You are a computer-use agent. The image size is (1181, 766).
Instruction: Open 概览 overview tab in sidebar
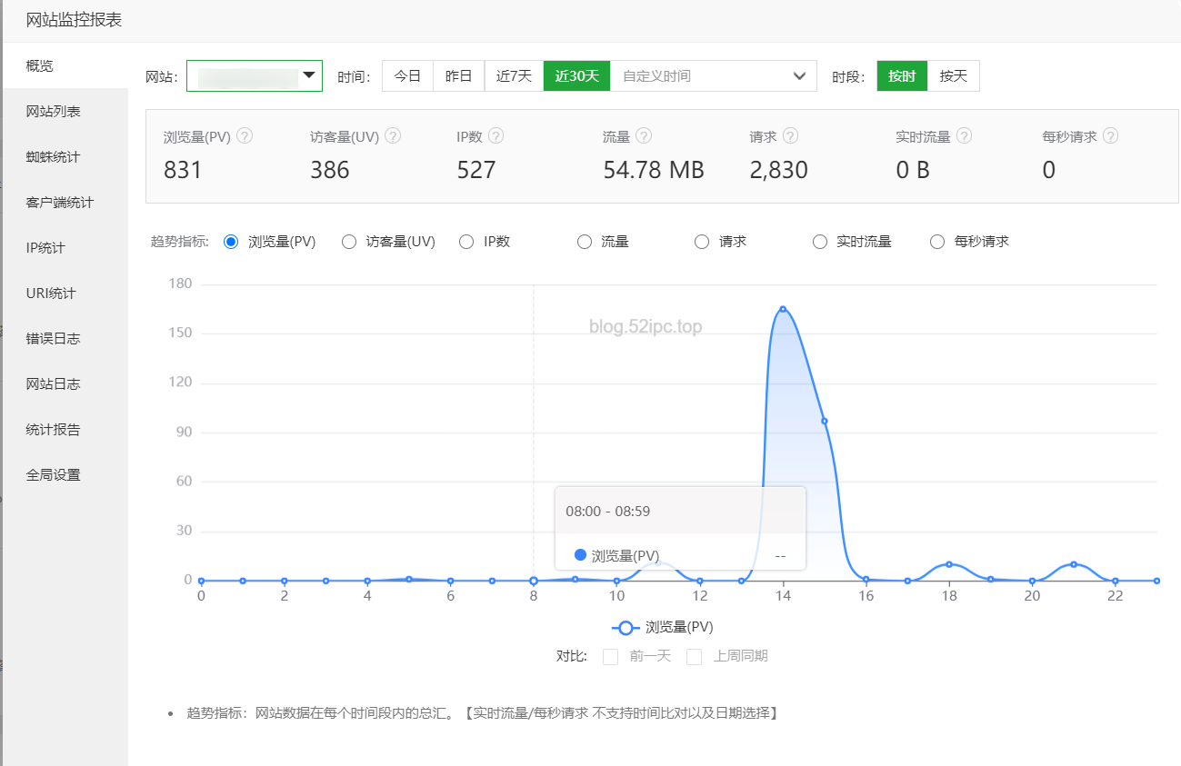point(65,66)
